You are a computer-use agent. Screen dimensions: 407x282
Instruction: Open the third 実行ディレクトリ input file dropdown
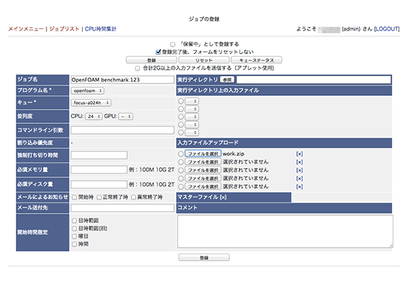[192, 117]
